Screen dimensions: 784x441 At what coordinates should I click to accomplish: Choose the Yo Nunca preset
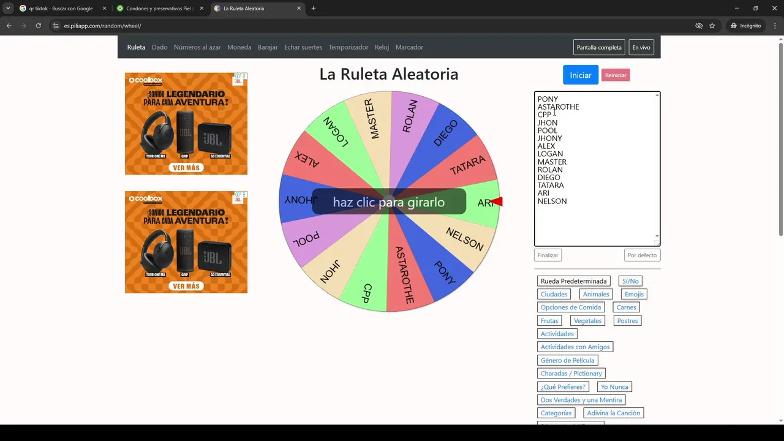coord(614,386)
